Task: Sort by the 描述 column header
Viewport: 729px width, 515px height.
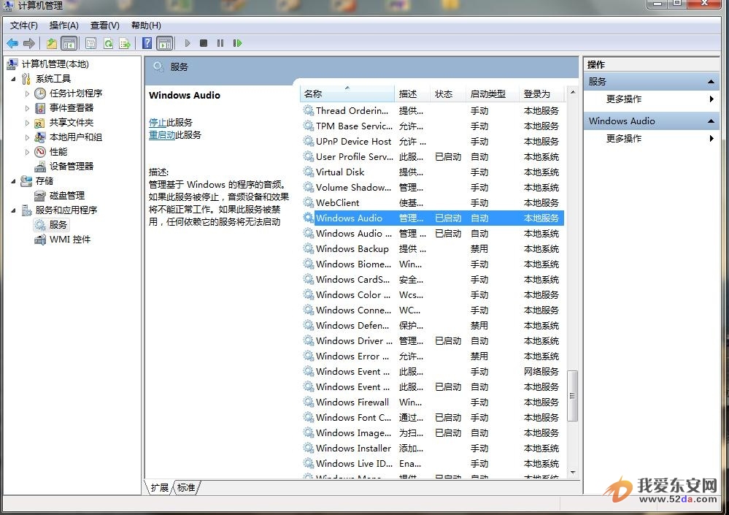Action: (412, 94)
